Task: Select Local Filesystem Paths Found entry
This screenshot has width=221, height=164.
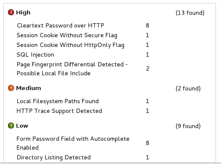Action: (x=58, y=101)
